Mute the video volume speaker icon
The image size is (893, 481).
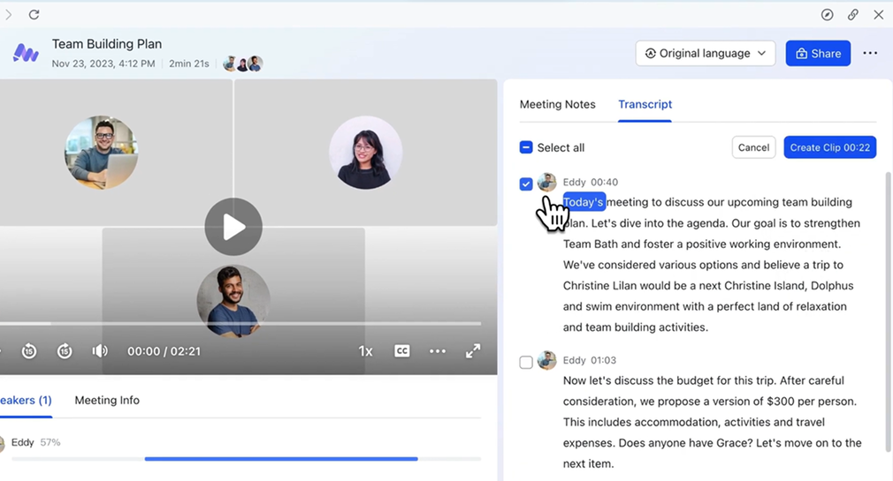(100, 351)
